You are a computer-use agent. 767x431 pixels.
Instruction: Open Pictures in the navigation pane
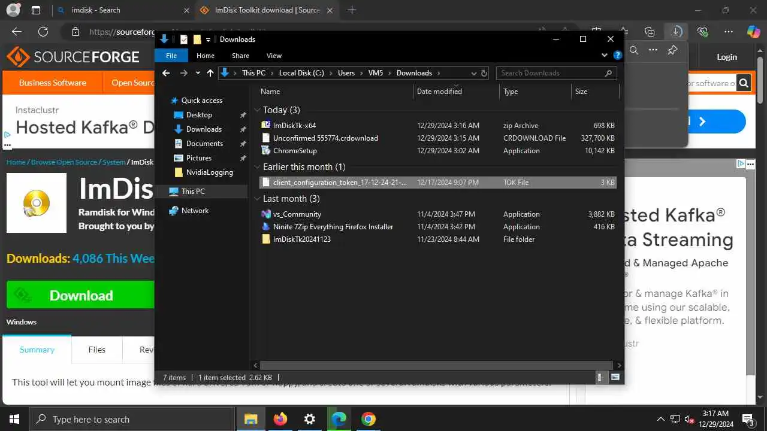pyautogui.click(x=199, y=158)
